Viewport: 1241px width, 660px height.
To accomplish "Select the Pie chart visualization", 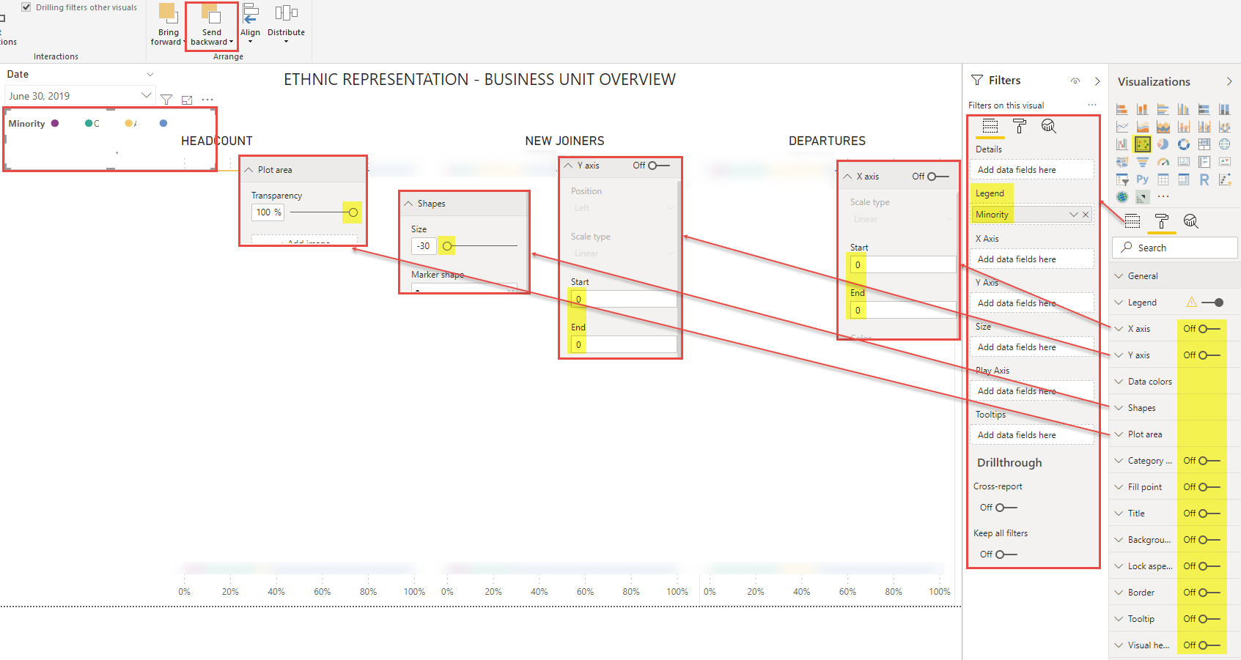I will tap(1163, 144).
